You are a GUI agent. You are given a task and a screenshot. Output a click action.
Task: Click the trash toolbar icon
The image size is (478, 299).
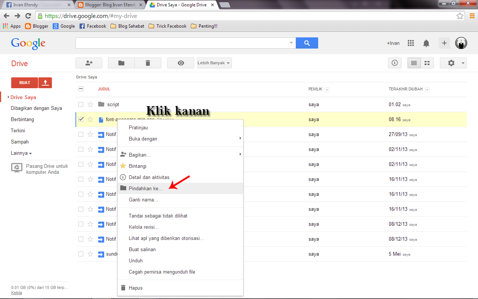(148, 63)
